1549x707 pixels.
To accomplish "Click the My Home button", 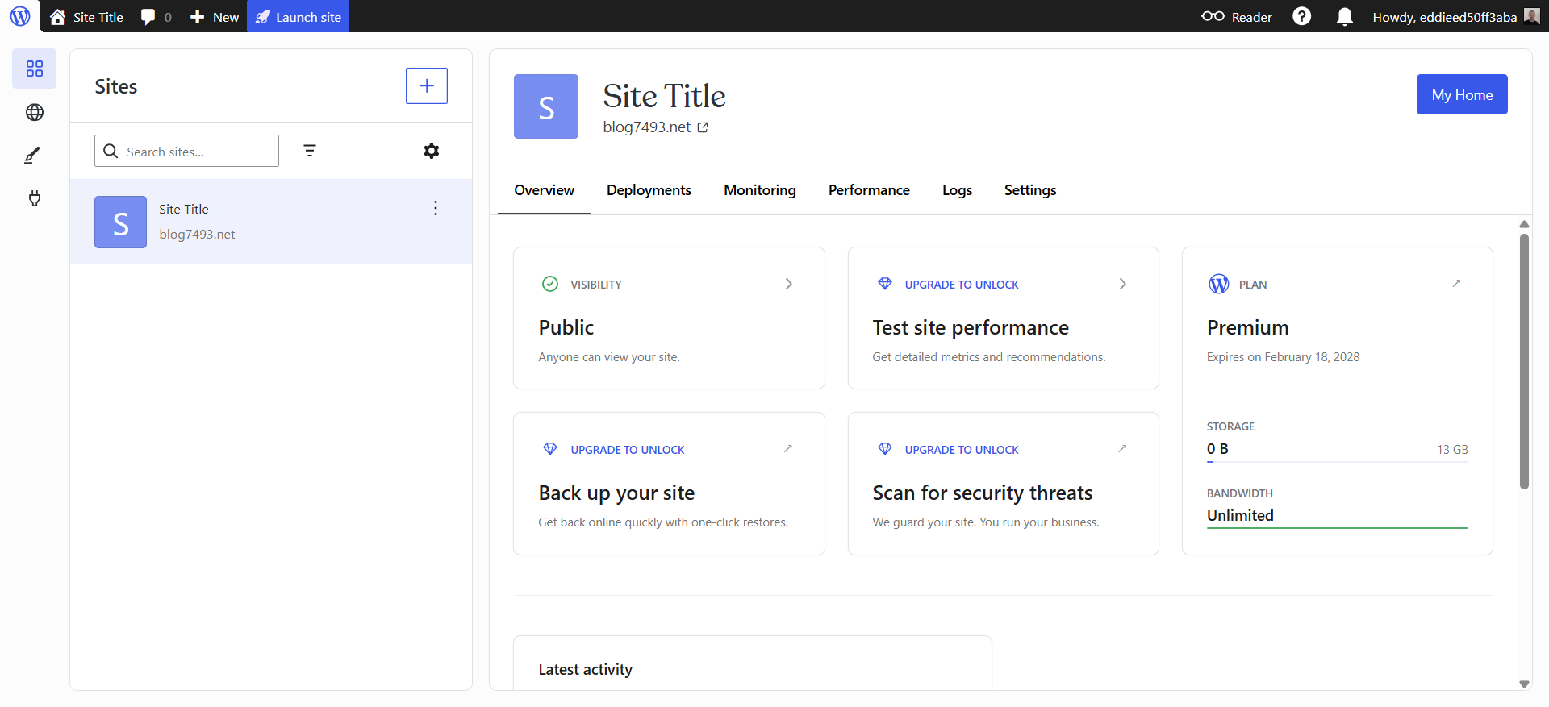I will 1462,94.
